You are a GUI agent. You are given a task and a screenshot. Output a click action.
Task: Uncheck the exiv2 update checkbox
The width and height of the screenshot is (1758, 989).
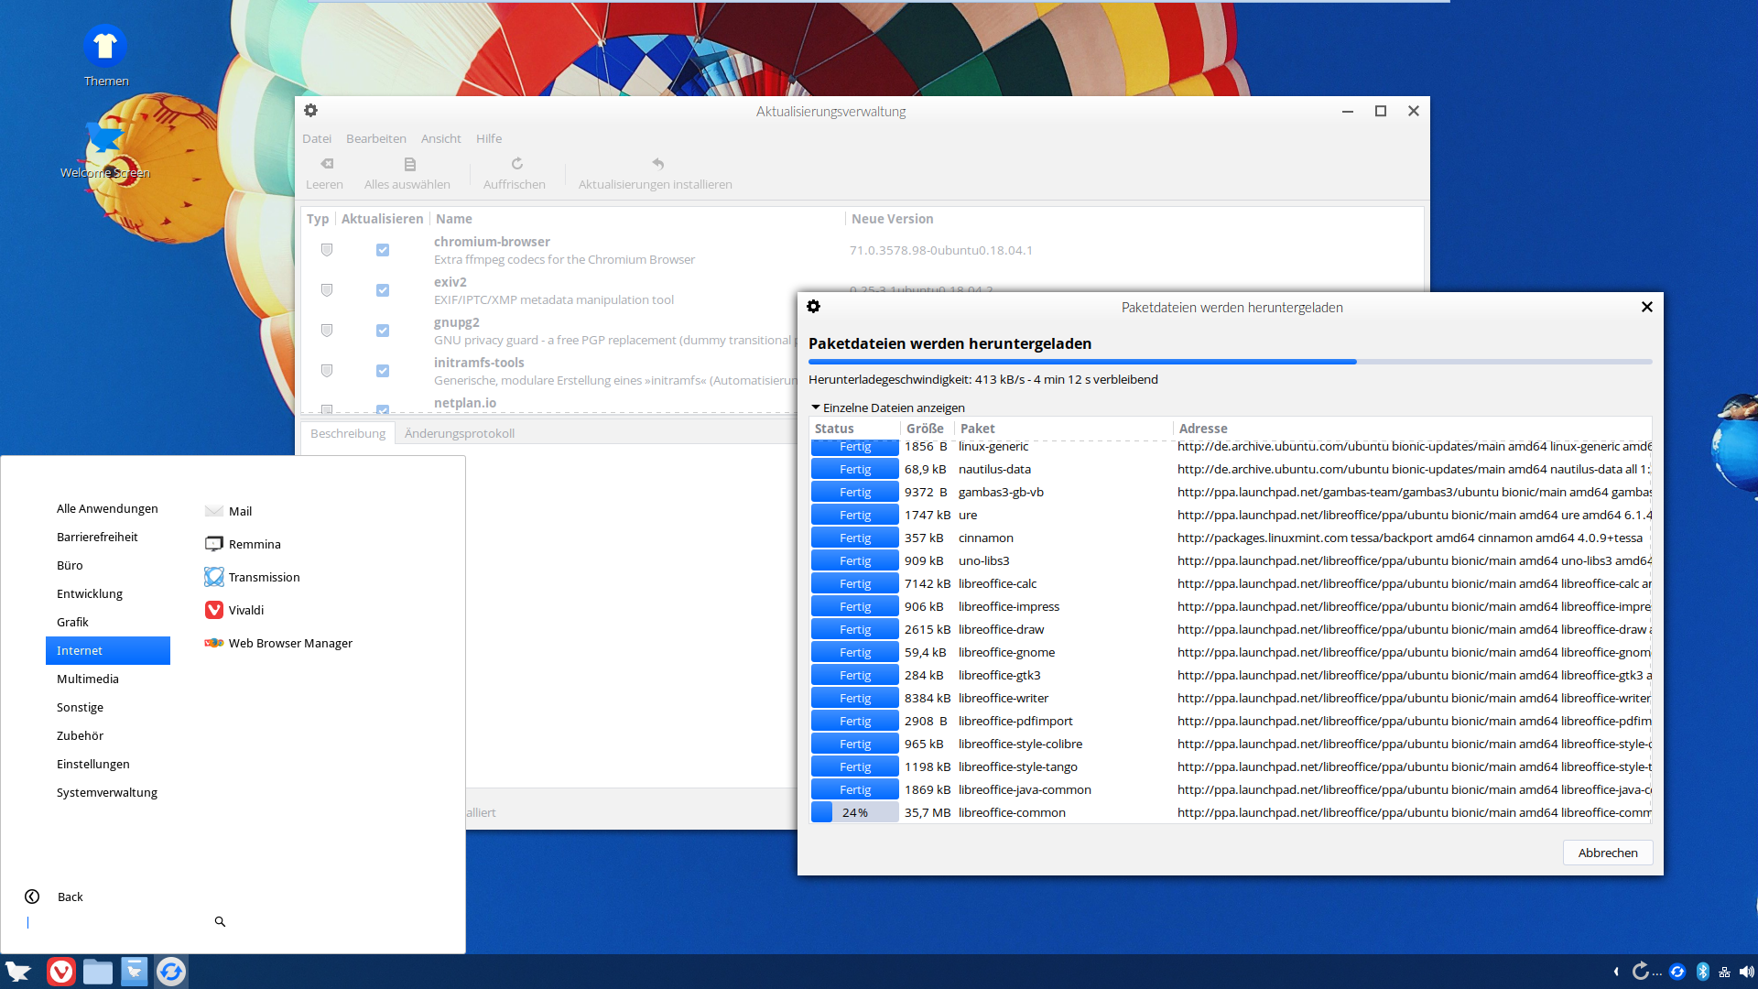pyautogui.click(x=383, y=290)
